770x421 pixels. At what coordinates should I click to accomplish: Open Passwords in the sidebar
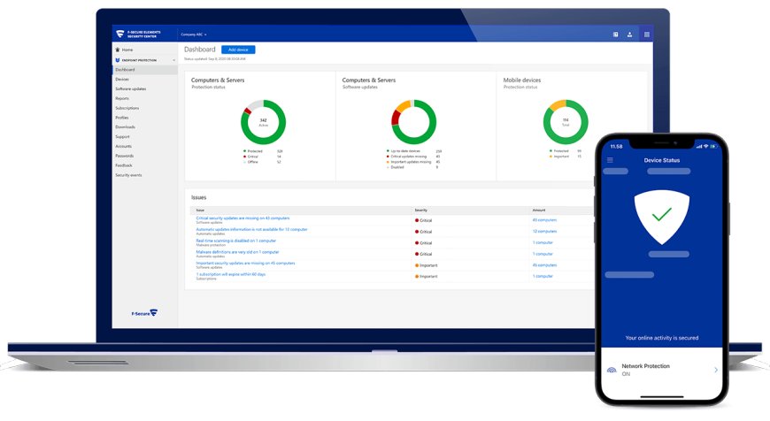pyautogui.click(x=124, y=156)
